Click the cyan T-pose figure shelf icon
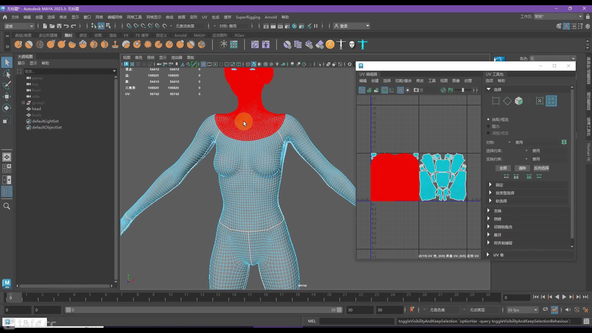 [x=363, y=45]
